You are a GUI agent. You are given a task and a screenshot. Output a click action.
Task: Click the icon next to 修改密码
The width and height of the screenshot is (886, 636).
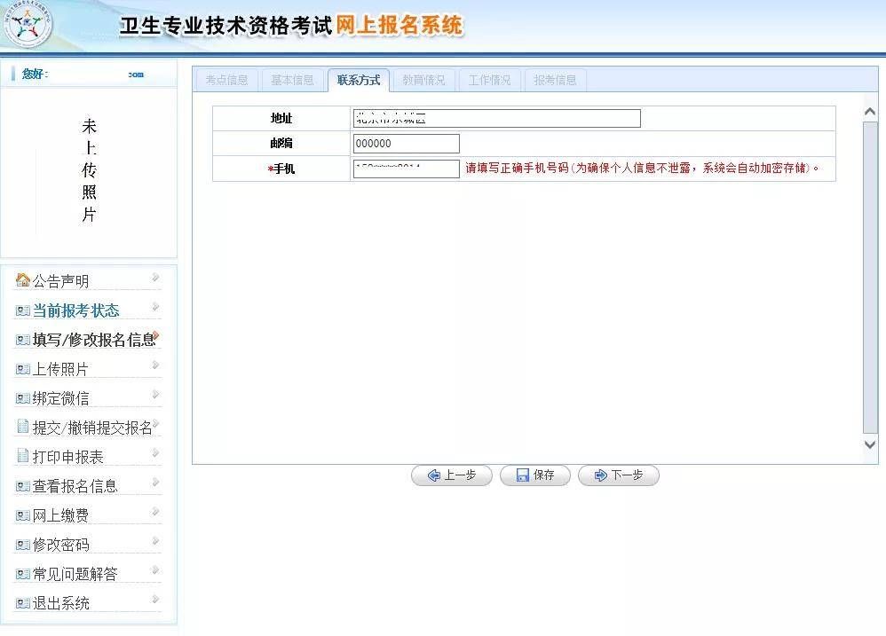[23, 545]
